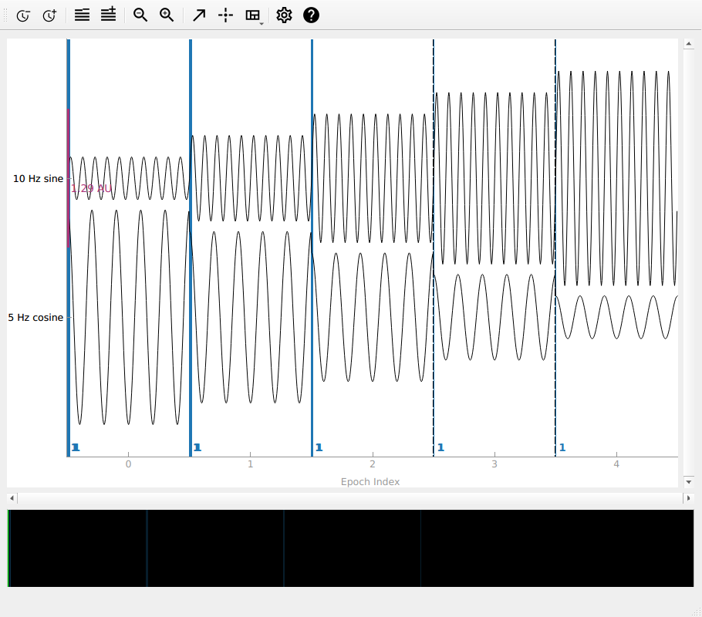The image size is (702, 617).
Task: Click the increase time duration clock icon
Action: pyautogui.click(x=49, y=15)
